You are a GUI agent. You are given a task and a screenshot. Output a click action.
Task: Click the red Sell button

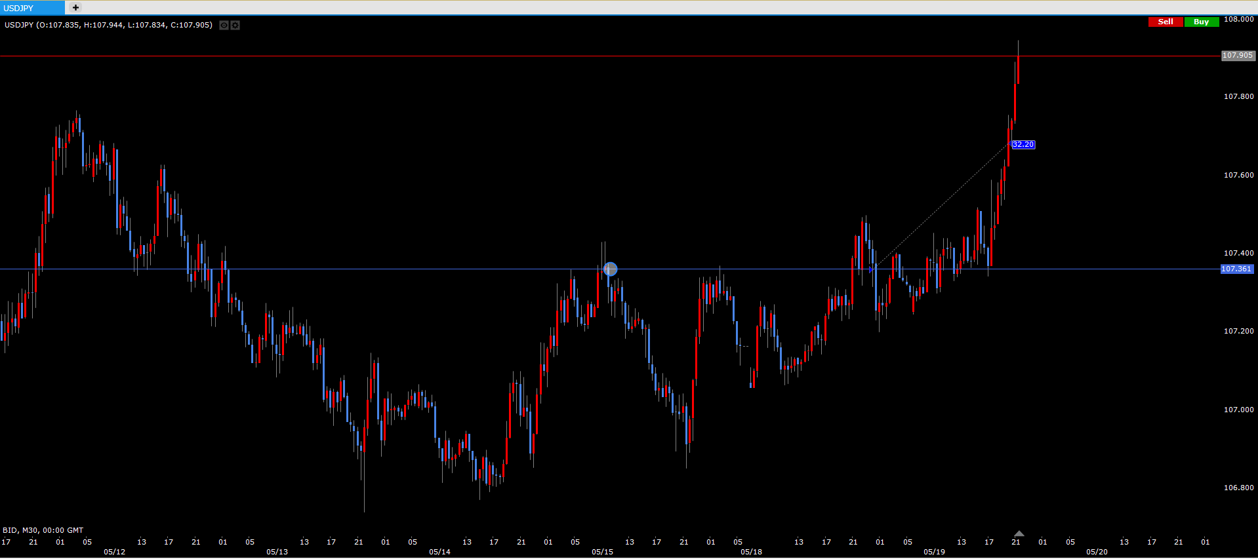1165,22
